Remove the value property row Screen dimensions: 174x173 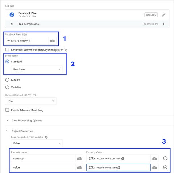tap(165, 168)
